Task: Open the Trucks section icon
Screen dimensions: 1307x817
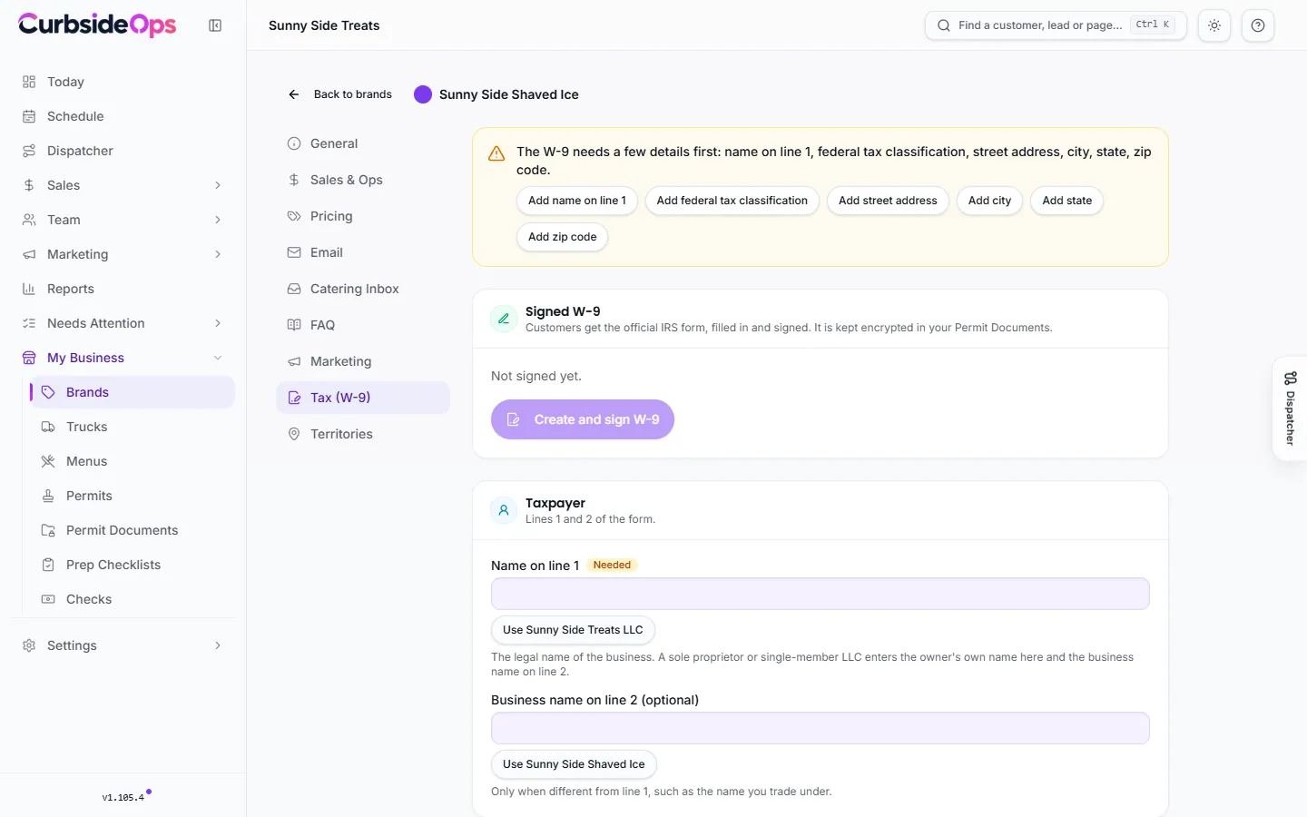Action: point(48,427)
